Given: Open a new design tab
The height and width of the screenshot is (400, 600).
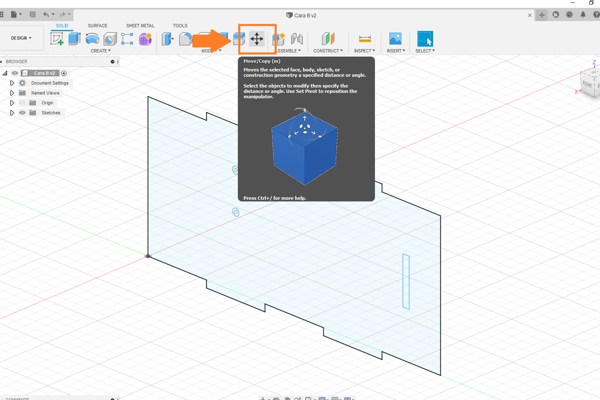Looking at the screenshot, I should click(542, 15).
